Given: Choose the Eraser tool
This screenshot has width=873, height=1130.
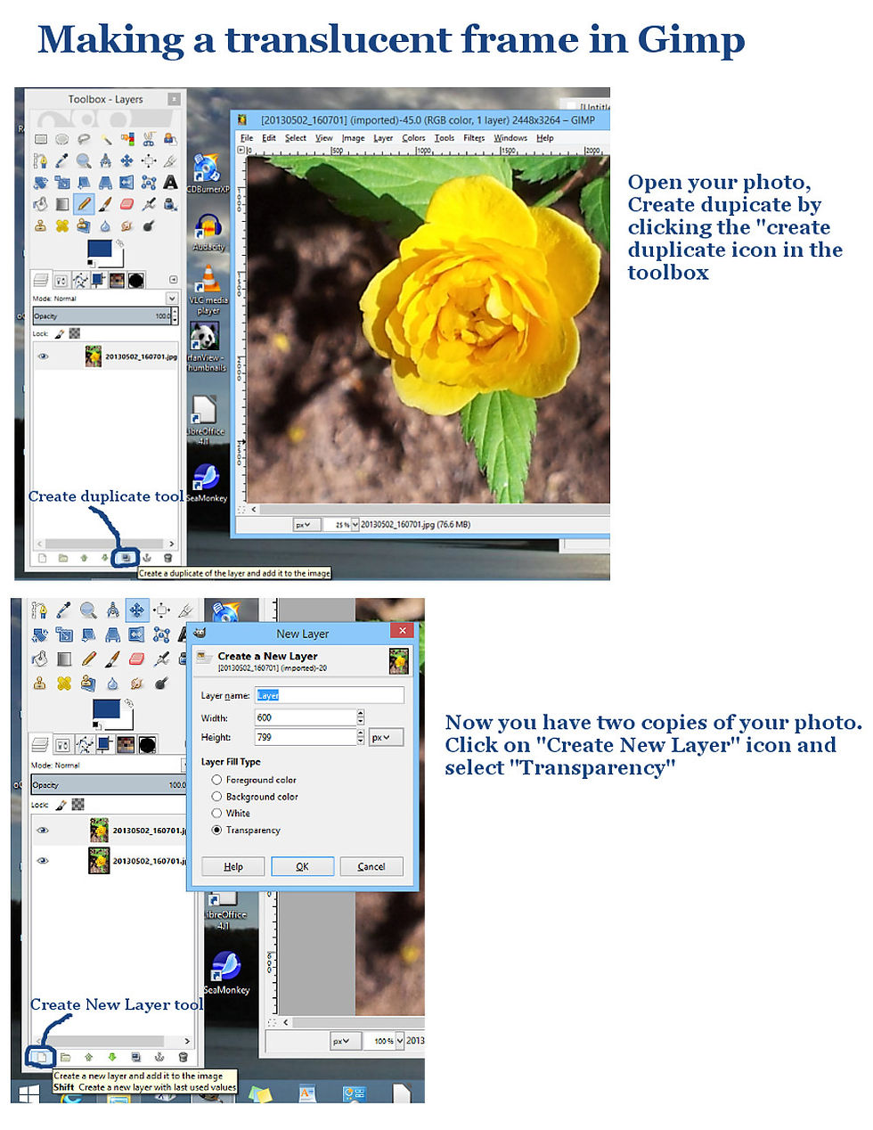Looking at the screenshot, I should tap(126, 204).
